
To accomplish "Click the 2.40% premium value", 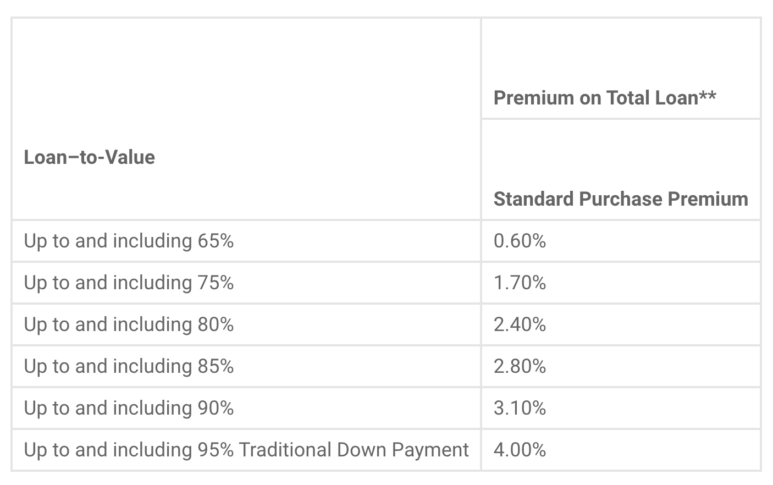I will pyautogui.click(x=520, y=324).
